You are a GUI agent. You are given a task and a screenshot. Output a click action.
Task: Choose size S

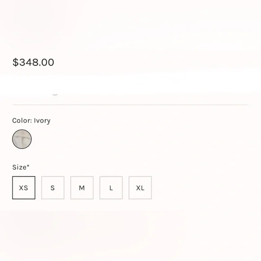coord(53,188)
